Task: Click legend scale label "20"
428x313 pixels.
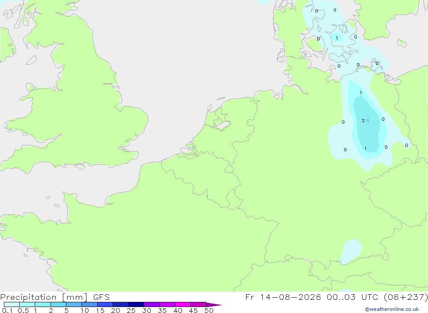Action: 116,310
